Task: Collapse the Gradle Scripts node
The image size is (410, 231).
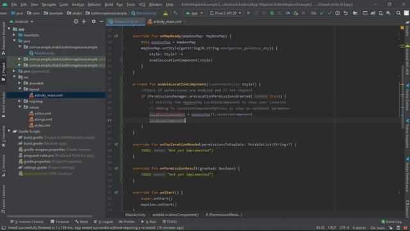Action: click(x=10, y=132)
